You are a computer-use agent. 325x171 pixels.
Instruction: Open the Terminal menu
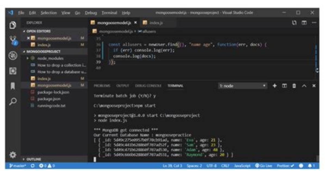point(110,13)
